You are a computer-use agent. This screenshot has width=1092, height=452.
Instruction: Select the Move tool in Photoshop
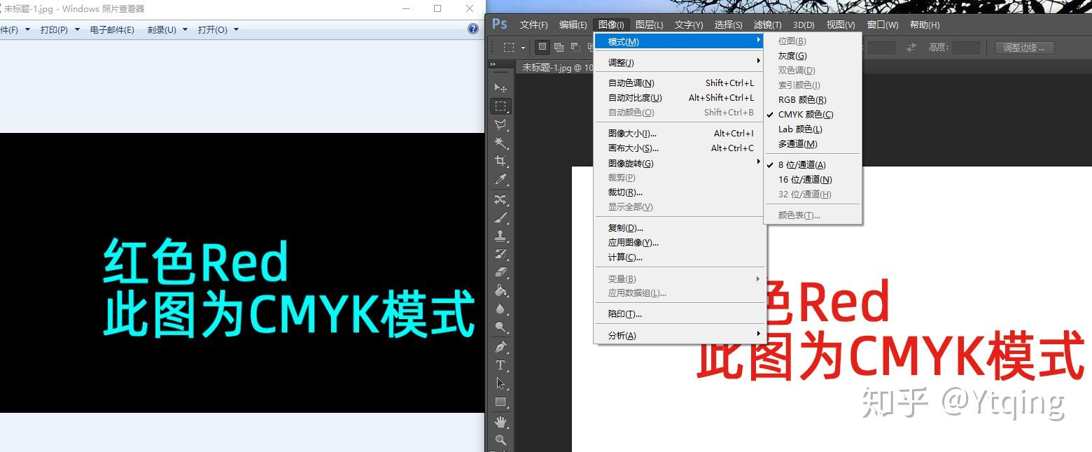click(x=500, y=88)
